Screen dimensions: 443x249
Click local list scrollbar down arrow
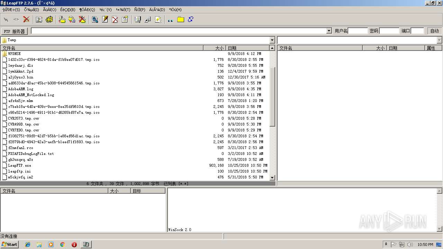click(x=272, y=177)
